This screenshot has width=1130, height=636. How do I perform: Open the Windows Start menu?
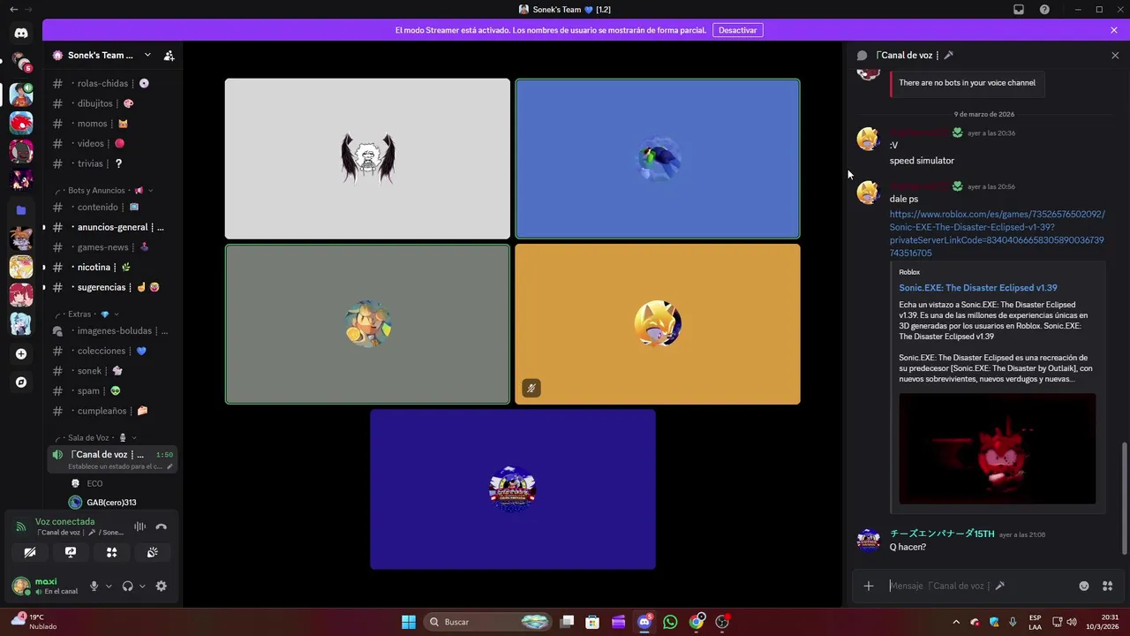coord(409,622)
